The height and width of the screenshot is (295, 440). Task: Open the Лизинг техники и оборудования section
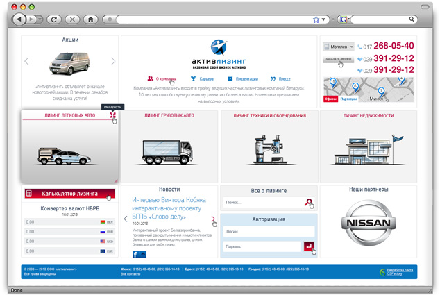point(270,115)
